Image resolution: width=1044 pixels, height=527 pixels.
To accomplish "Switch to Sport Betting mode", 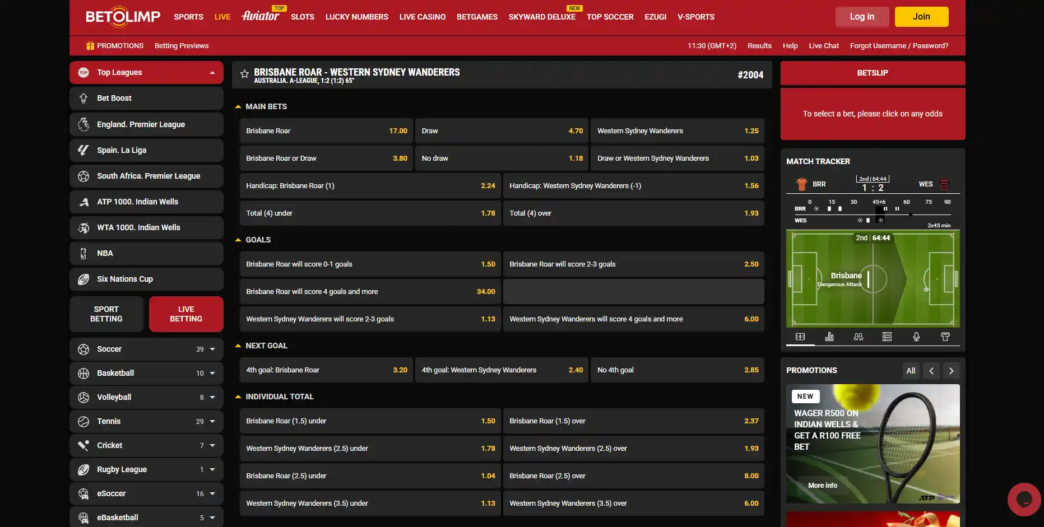I will 106,314.
